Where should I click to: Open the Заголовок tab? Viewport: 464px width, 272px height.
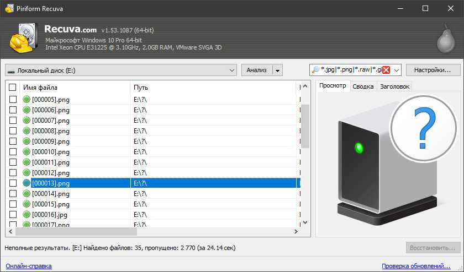(394, 86)
